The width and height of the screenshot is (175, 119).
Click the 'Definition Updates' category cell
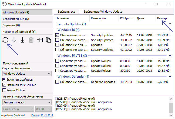[x=103, y=82]
